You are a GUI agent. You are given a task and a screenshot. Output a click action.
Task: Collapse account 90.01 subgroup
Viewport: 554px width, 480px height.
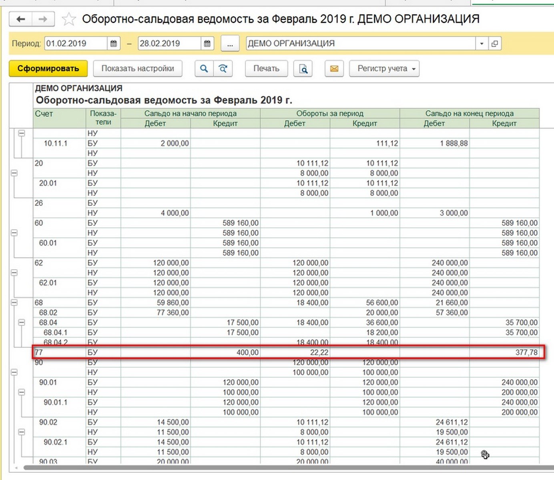coord(22,392)
